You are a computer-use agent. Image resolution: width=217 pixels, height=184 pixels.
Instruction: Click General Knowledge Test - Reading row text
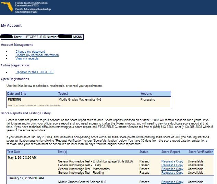click(x=81, y=173)
